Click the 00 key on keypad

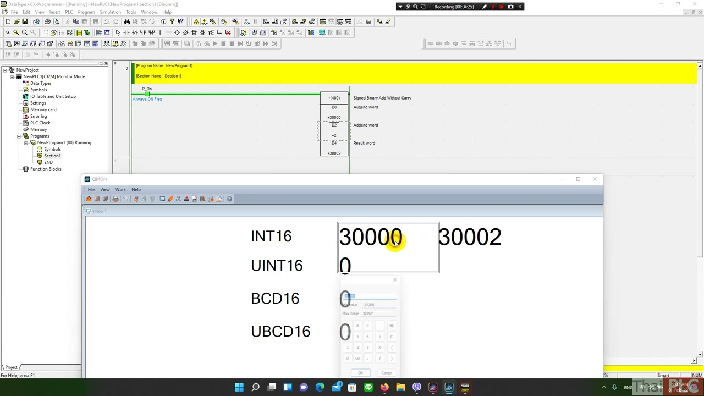tap(358, 359)
